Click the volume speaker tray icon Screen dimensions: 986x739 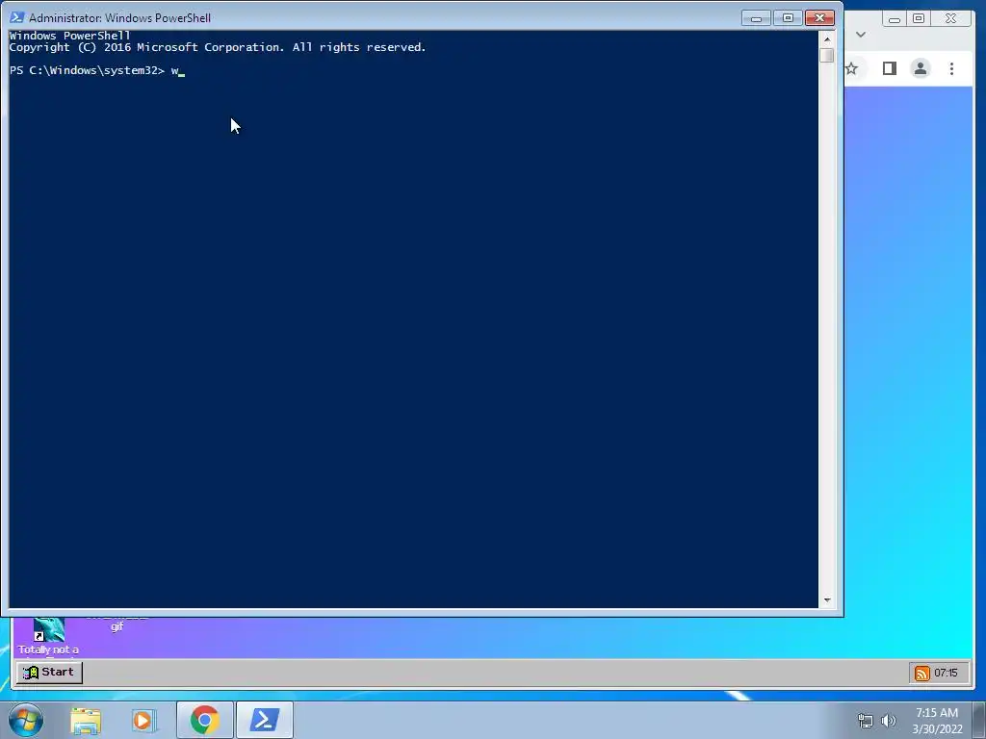(889, 721)
